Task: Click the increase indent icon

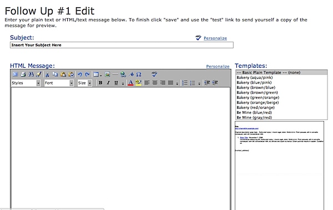Action: 215,83
